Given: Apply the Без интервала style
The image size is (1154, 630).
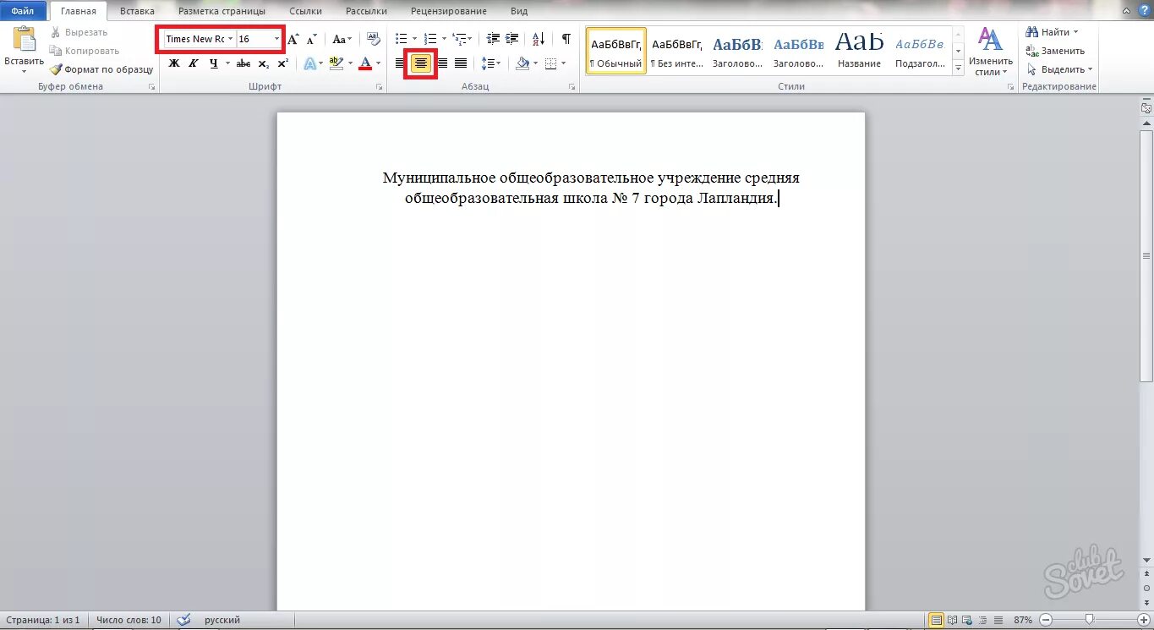Looking at the screenshot, I should point(677,51).
